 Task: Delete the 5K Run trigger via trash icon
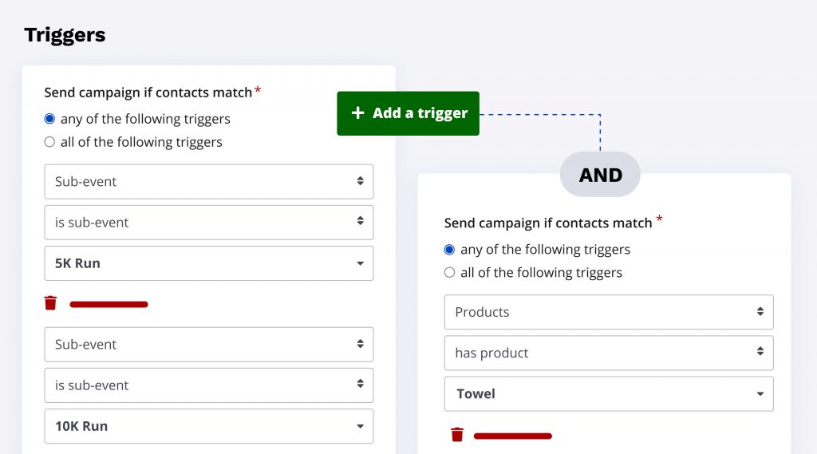(x=50, y=303)
